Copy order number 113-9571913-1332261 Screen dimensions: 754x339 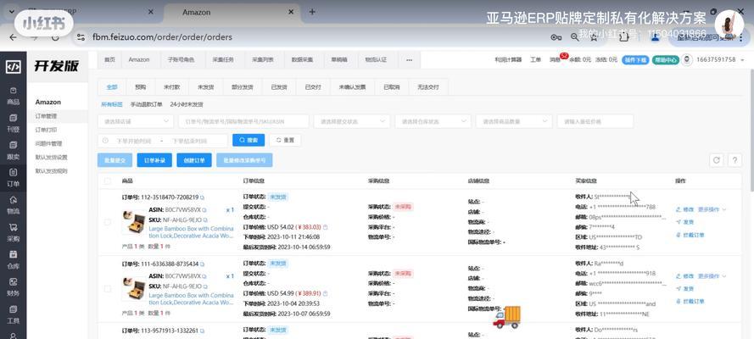tap(203, 331)
